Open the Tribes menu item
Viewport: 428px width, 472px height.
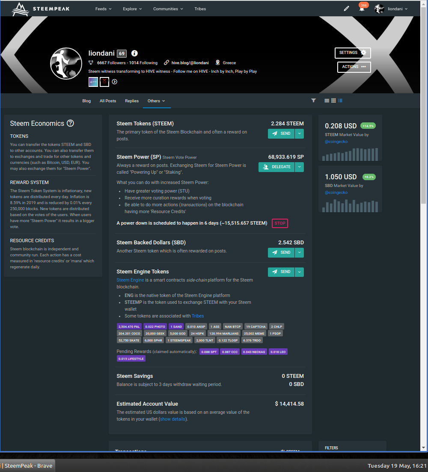tap(200, 9)
